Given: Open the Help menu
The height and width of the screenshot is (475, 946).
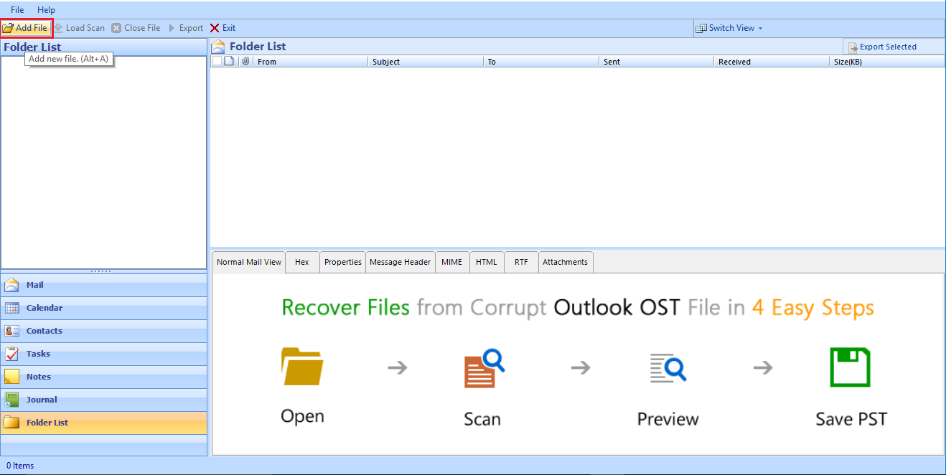Looking at the screenshot, I should tap(46, 10).
